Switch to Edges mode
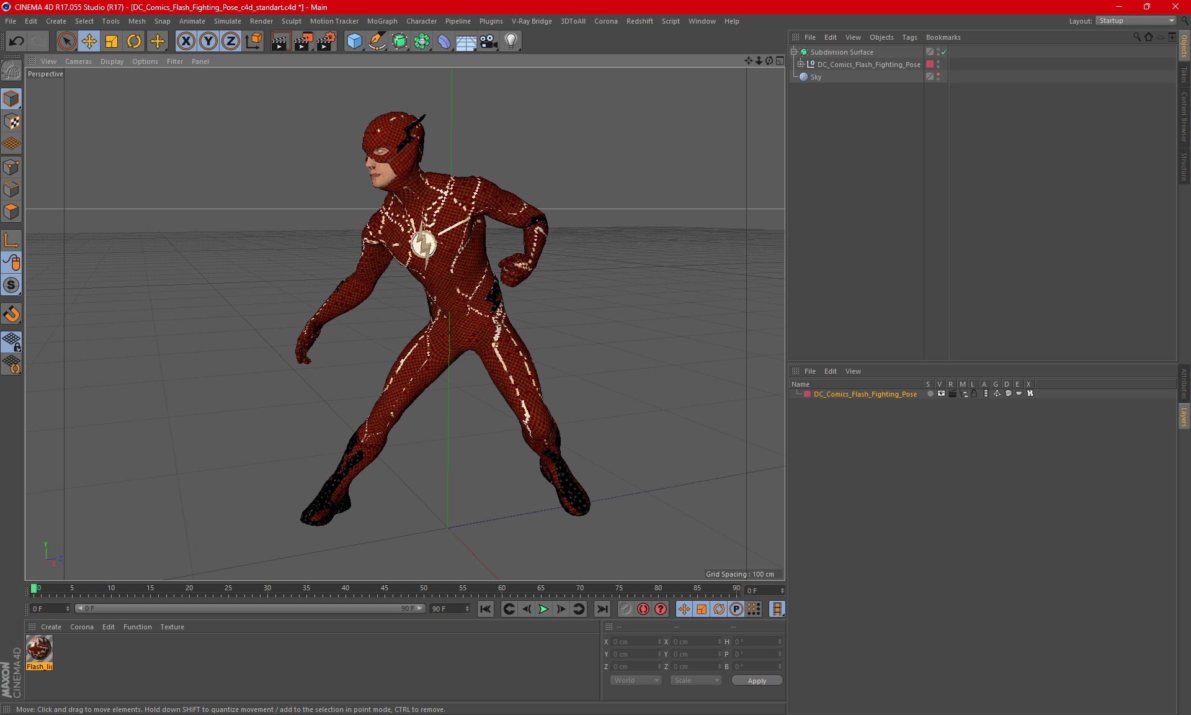The height and width of the screenshot is (715, 1191). (x=11, y=189)
